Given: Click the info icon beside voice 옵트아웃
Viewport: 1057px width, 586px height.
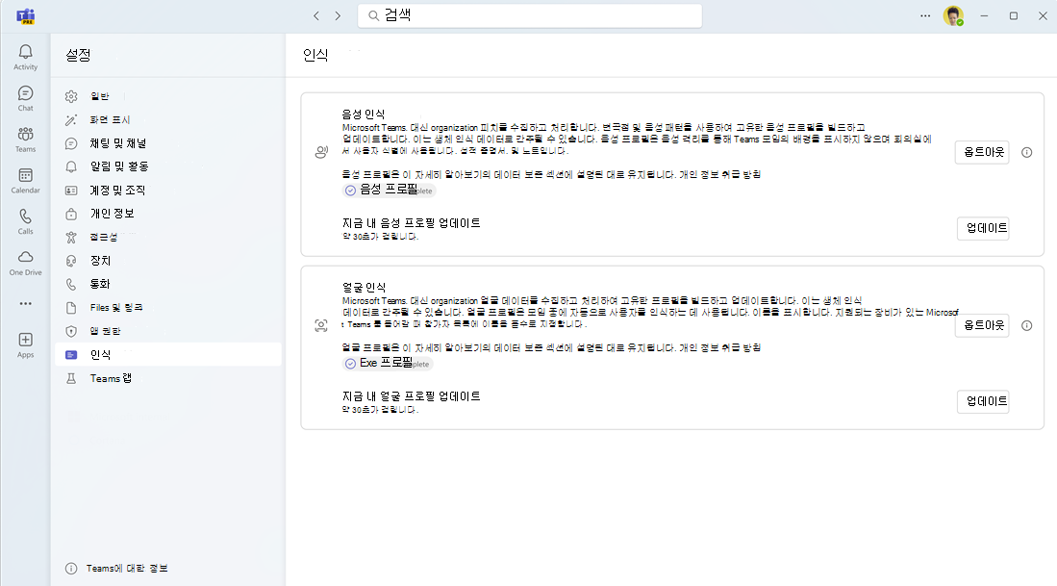Looking at the screenshot, I should coord(1026,152).
